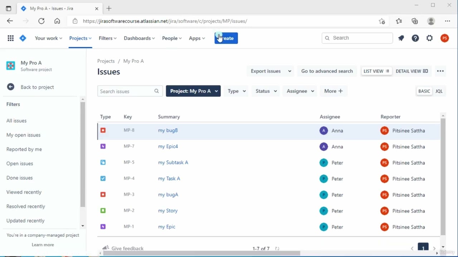Click the magnifier in Search issues field
This screenshot has height=257, width=458.
(x=156, y=91)
